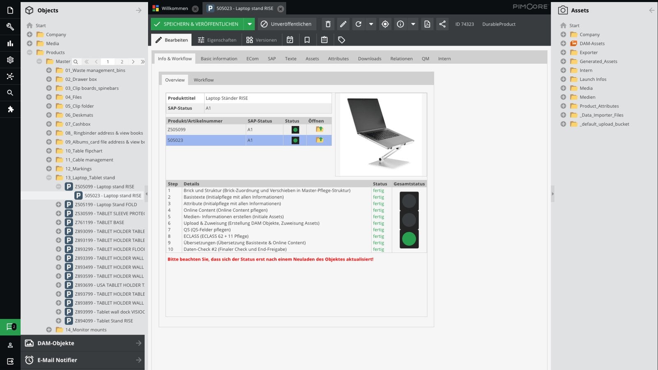The width and height of the screenshot is (658, 370).
Task: Switch to the Basic information tab
Action: pyautogui.click(x=219, y=59)
